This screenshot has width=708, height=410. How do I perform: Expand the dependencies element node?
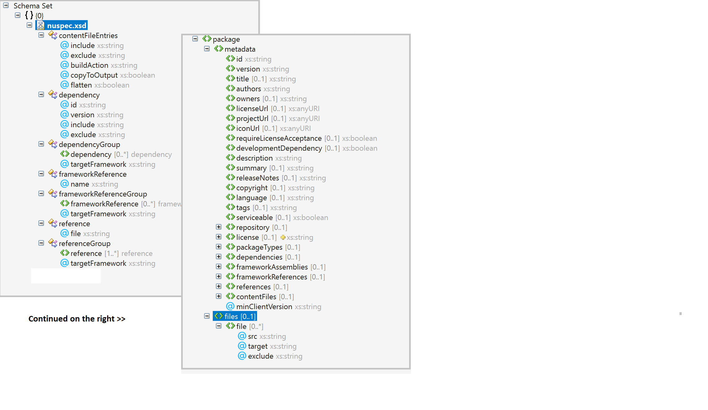tap(219, 257)
